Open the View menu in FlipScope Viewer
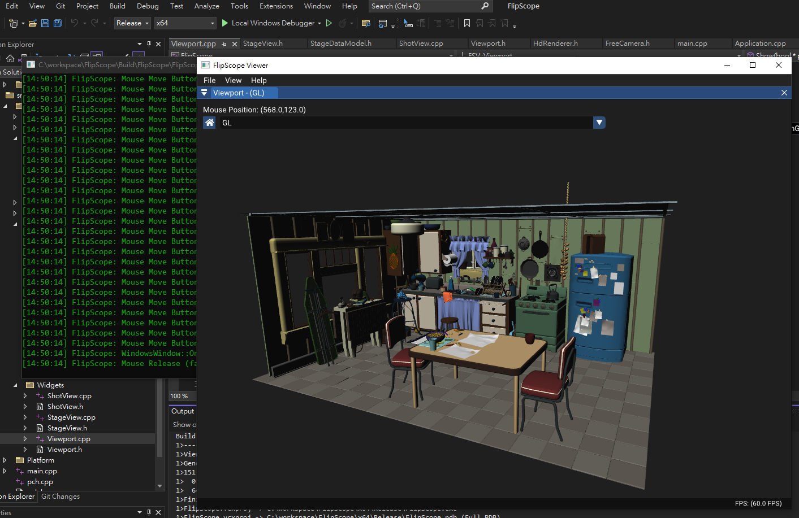The image size is (799, 518). click(233, 80)
